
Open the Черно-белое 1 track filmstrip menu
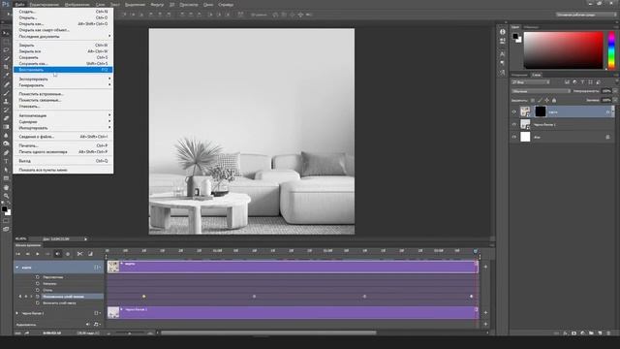point(97,313)
